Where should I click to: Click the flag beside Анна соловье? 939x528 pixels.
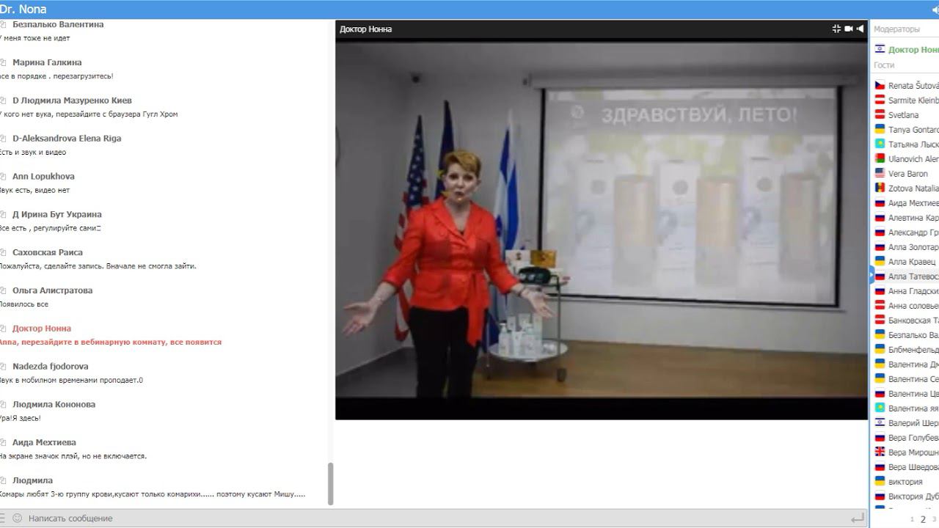pyautogui.click(x=880, y=306)
